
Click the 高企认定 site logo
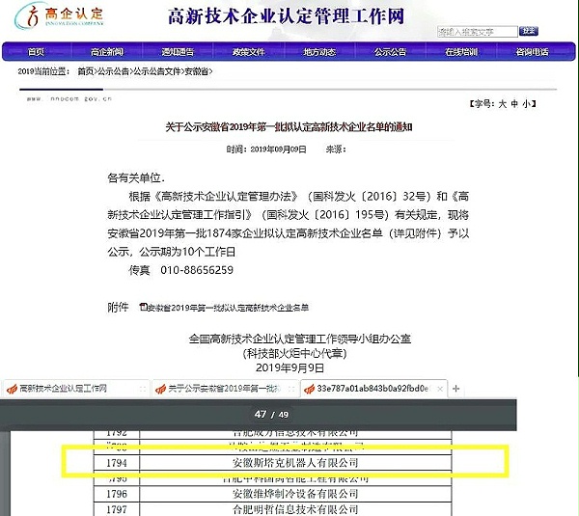(x=60, y=15)
